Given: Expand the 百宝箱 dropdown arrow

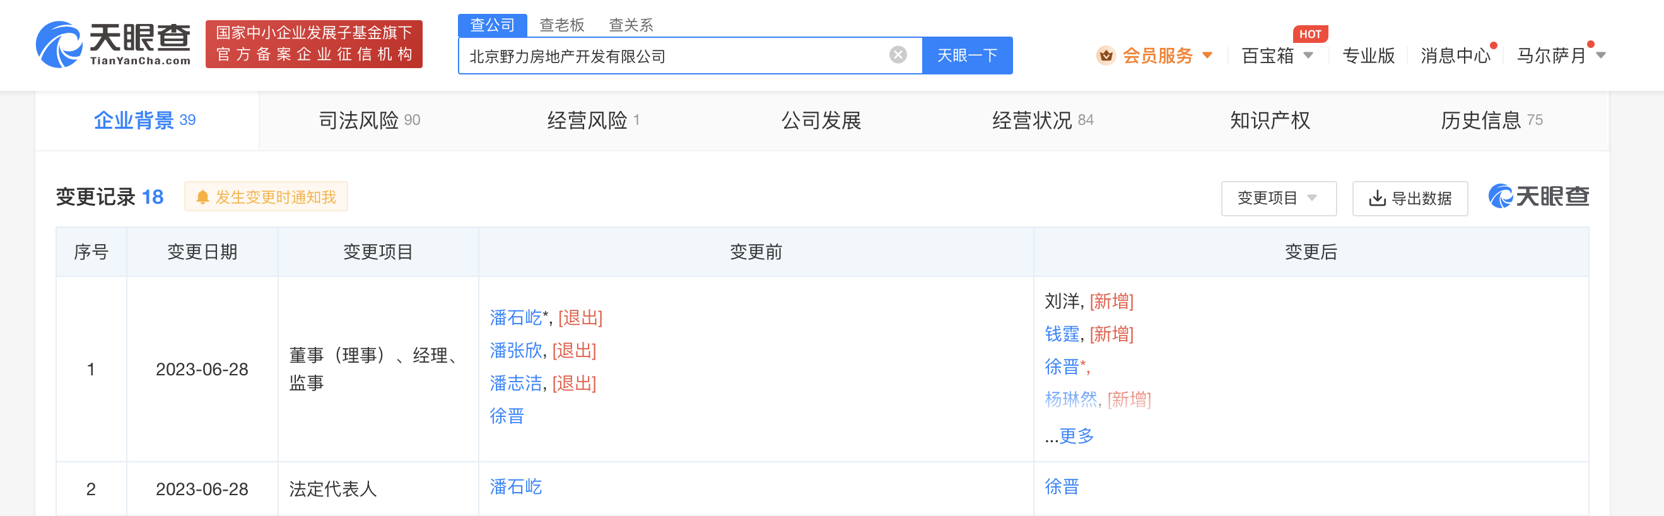Looking at the screenshot, I should (1308, 56).
